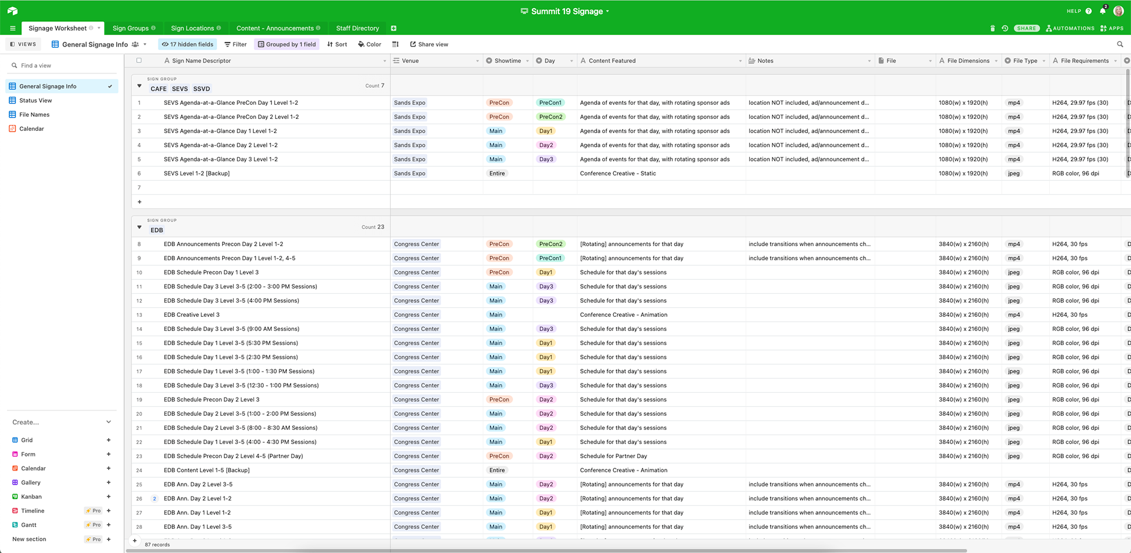
Task: Open Sign Name Descriptor column menu arrow
Action: click(385, 61)
